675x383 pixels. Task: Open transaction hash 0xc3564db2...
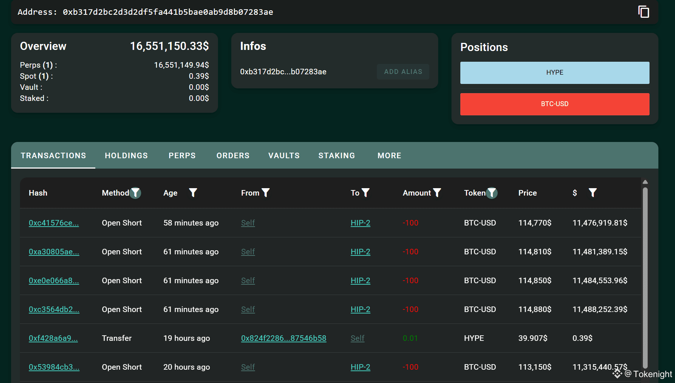tap(54, 309)
